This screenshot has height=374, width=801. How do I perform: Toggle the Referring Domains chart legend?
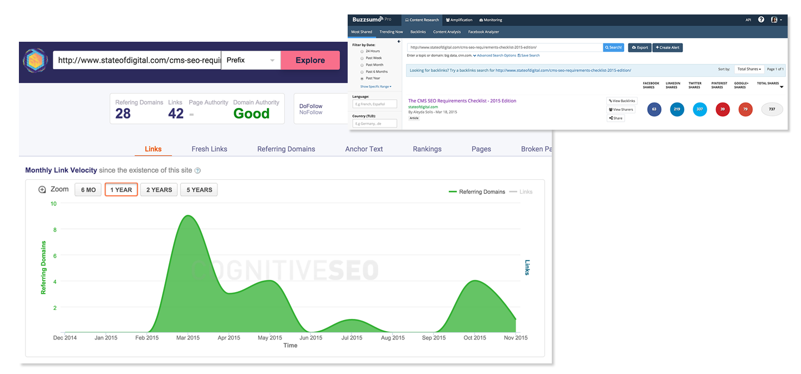coord(477,191)
